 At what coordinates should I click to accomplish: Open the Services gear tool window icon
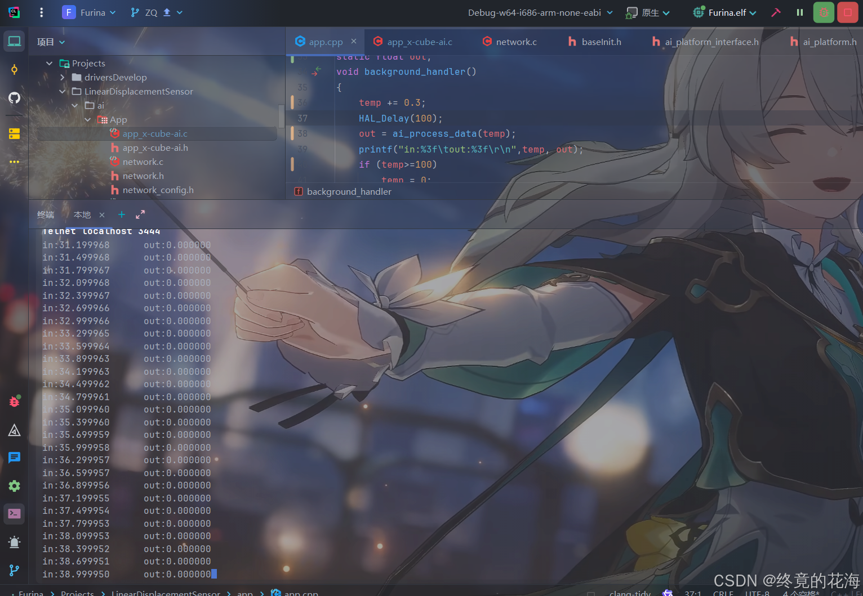[x=14, y=486]
